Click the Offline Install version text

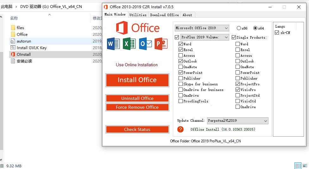tap(223, 129)
